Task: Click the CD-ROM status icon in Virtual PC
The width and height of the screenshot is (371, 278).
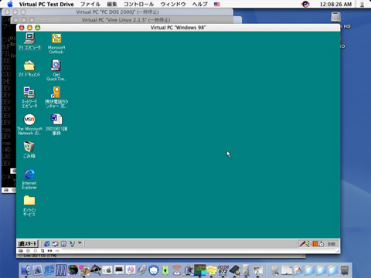Action: [28, 250]
